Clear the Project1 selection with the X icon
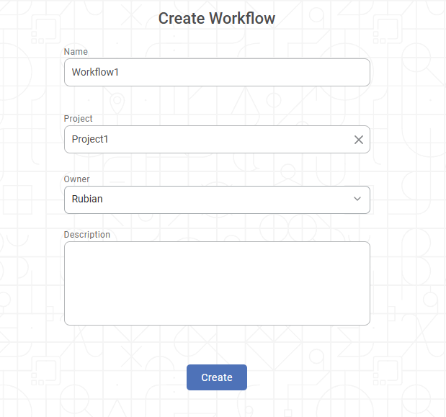The height and width of the screenshot is (417, 446). (359, 140)
